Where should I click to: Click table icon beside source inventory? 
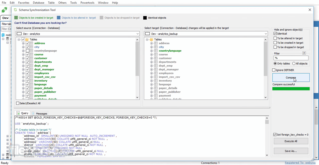[x=32, y=81]
